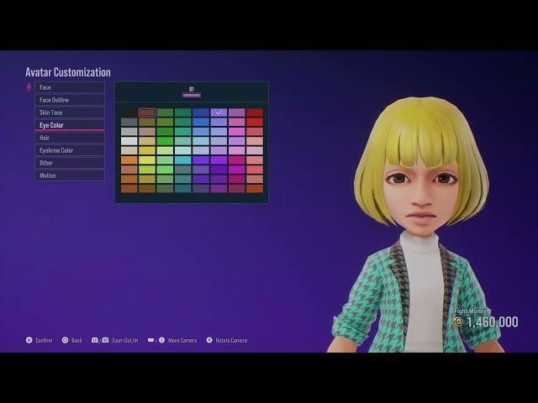The image size is (538, 403).
Task: Open the Face category
Action: click(70, 87)
